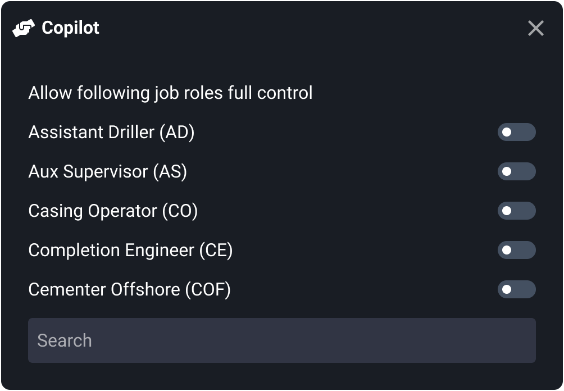Screen dimensions: 564x391
Task: Select the Assistant Driller (AD) label
Action: [112, 132]
